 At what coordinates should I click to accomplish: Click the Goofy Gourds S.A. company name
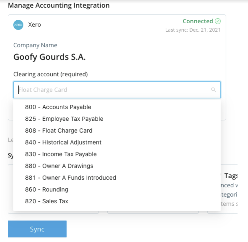click(x=49, y=57)
